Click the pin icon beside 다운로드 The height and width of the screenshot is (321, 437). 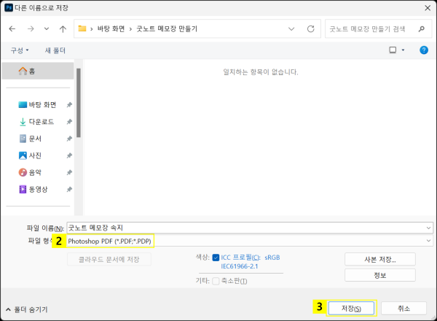tap(69, 122)
